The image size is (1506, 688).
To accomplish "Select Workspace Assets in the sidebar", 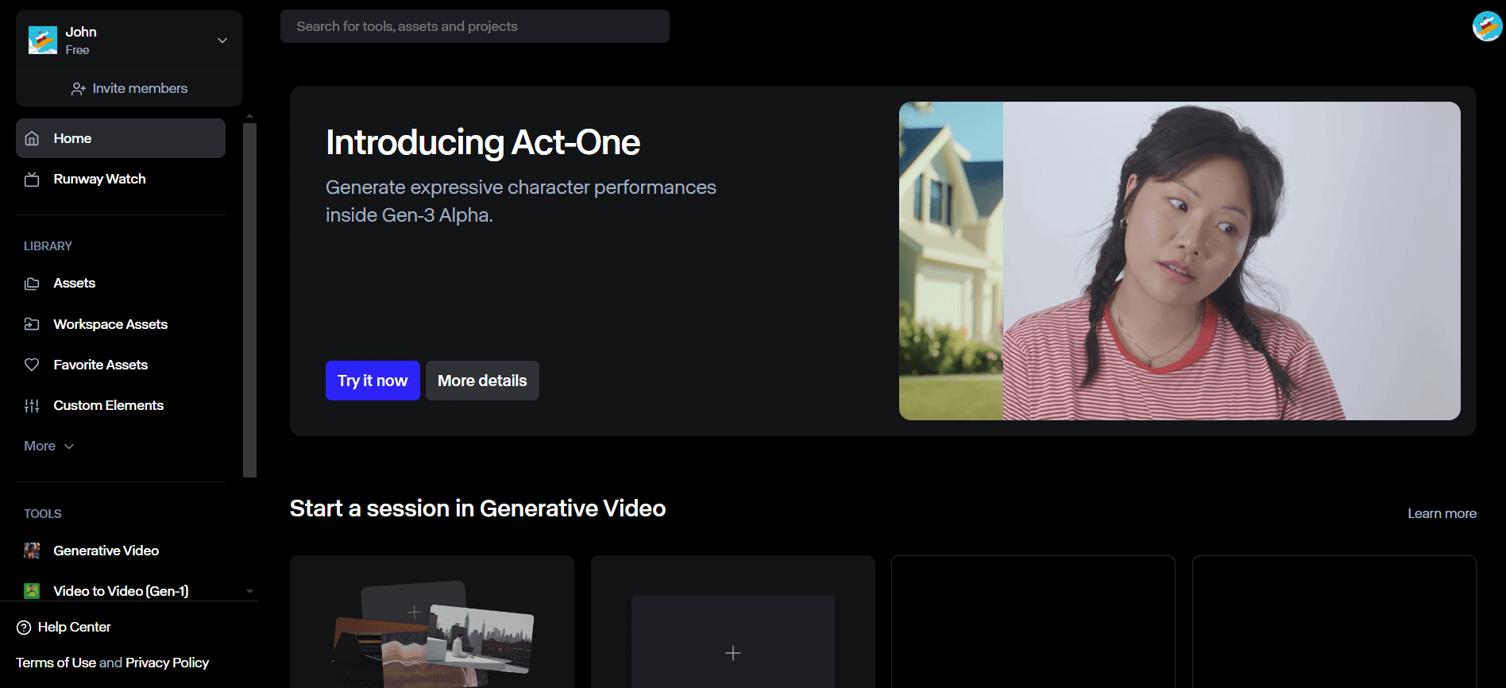I will pyautogui.click(x=110, y=324).
